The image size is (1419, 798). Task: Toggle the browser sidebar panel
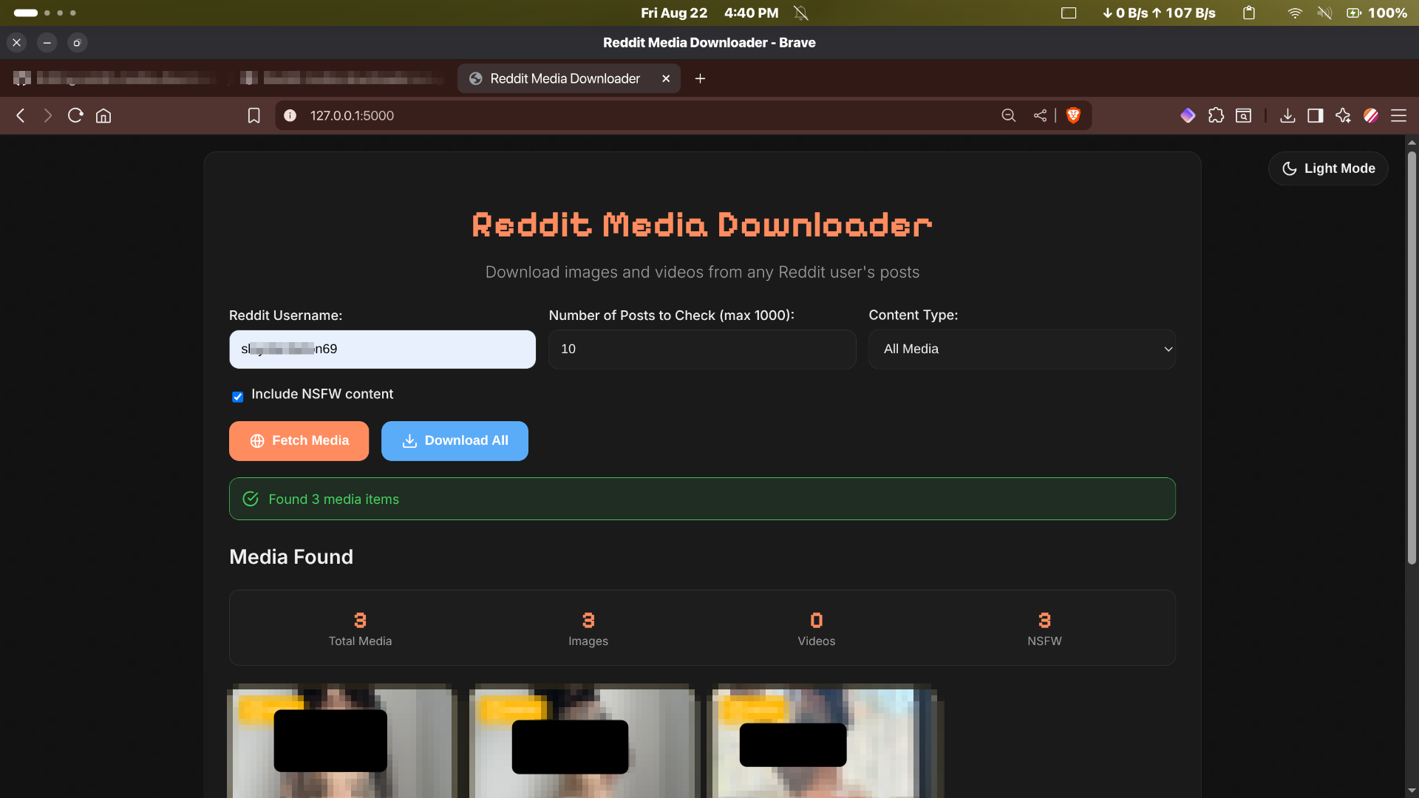[1316, 116]
